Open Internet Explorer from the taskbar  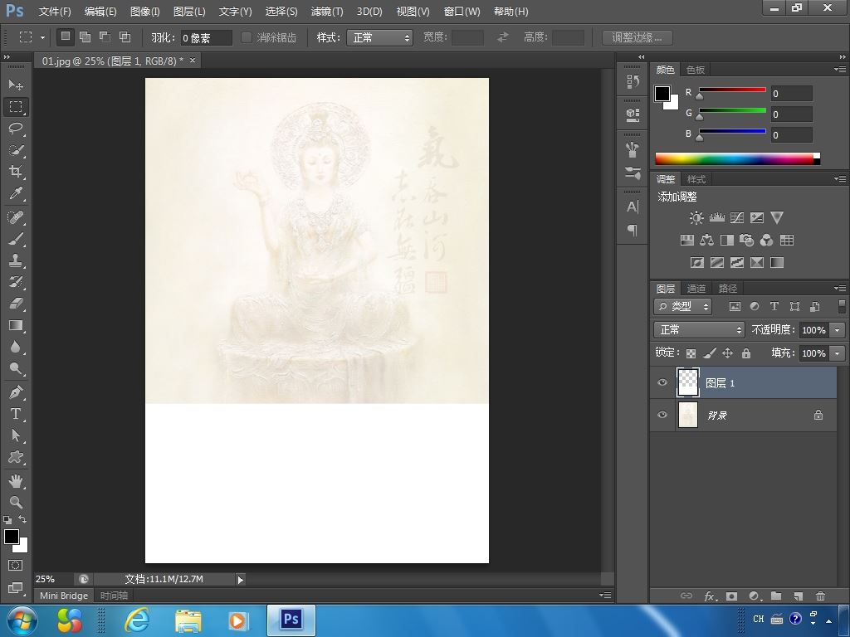coord(137,620)
